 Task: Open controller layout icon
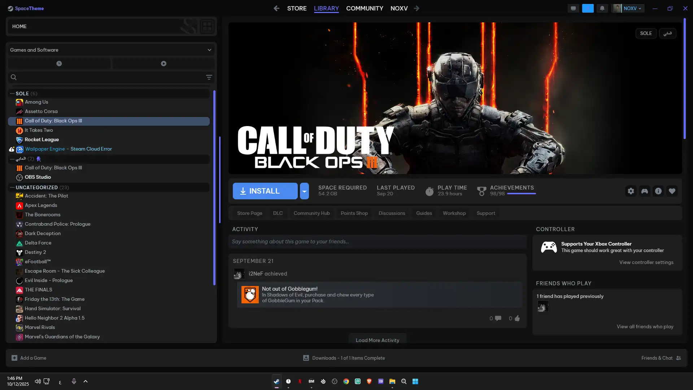click(644, 191)
